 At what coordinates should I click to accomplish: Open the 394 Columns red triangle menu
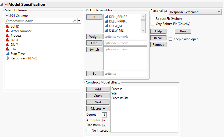pos(7,16)
